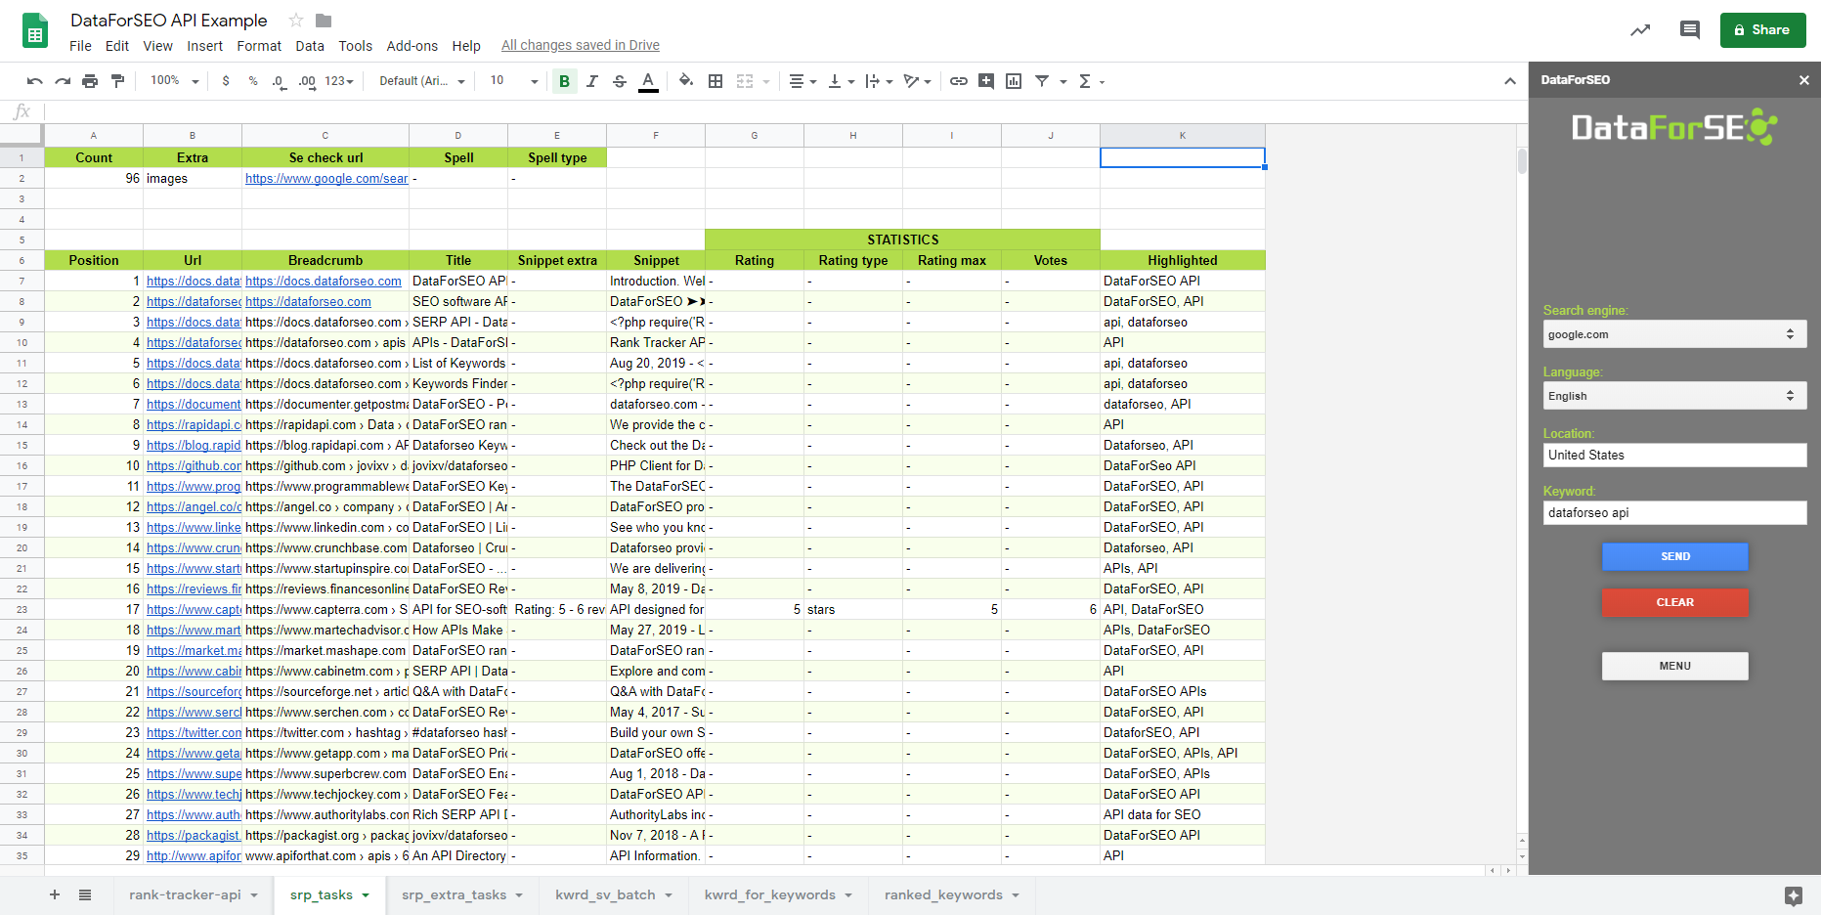Collapse the menus with the up chevron
This screenshot has height=915, width=1821.
pos(1510,81)
